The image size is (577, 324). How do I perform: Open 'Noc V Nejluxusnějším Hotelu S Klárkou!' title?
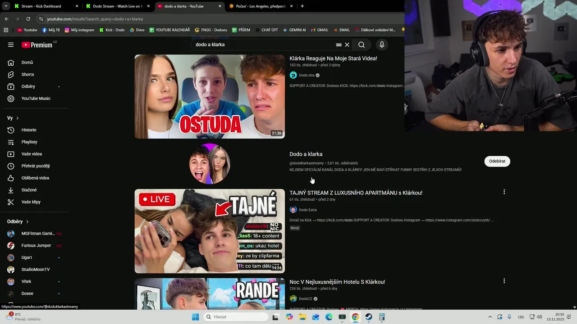click(337, 282)
